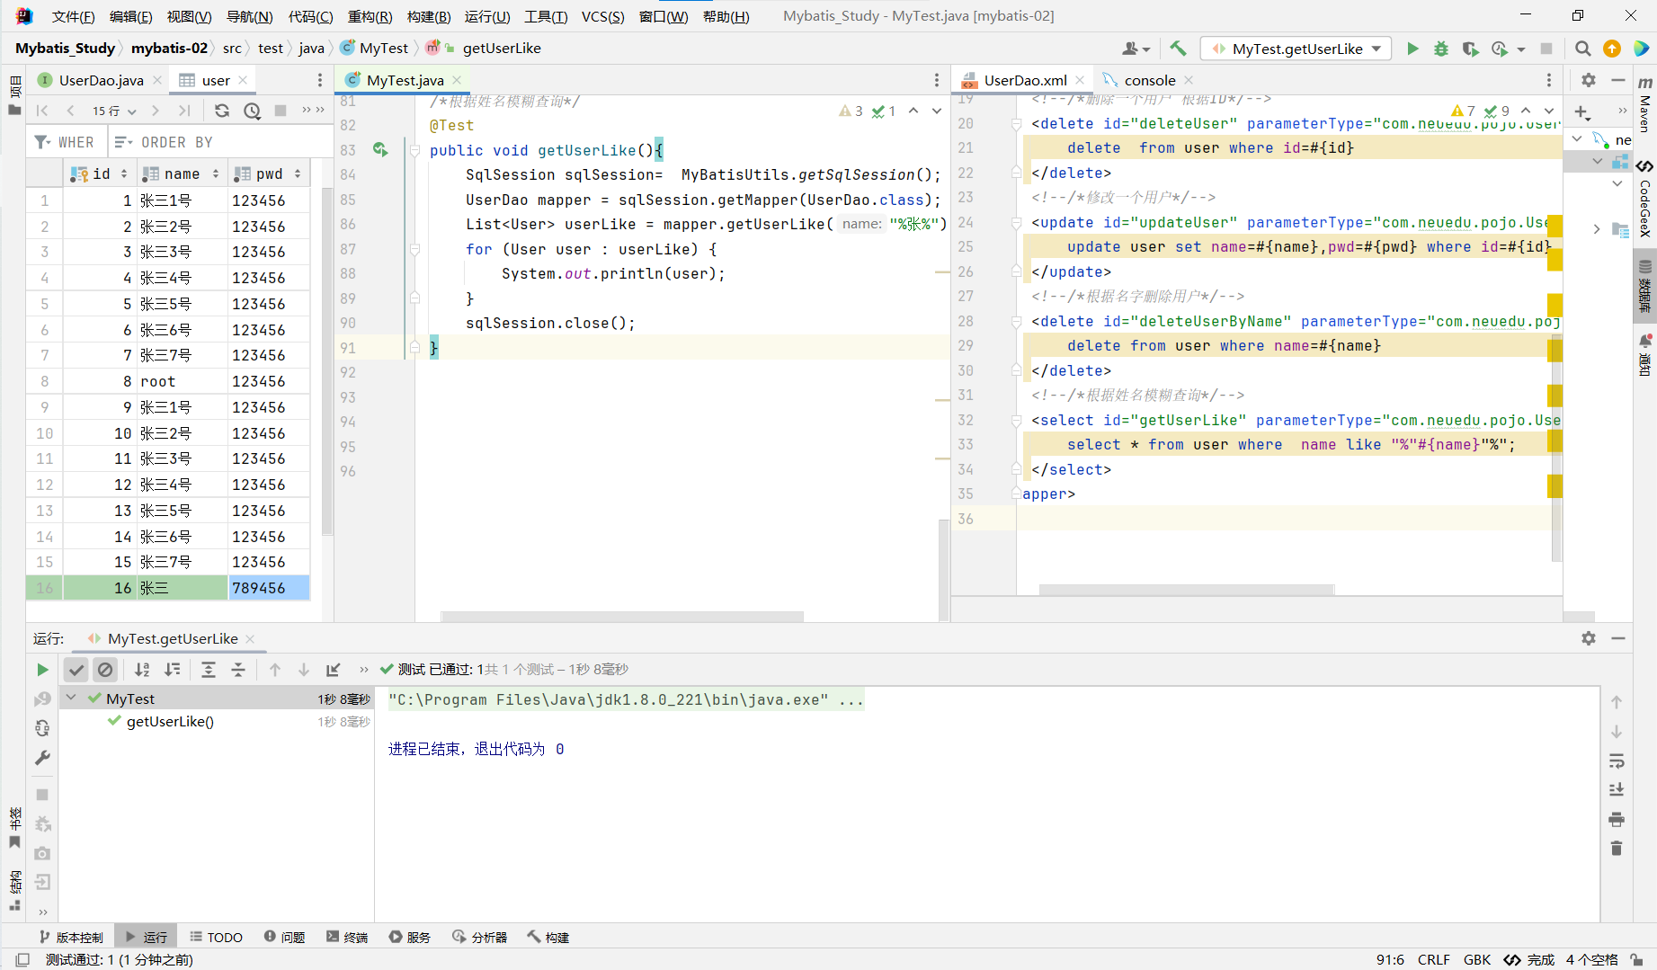Image resolution: width=1657 pixels, height=970 pixels.
Task: Build project with the hammer icon
Action: [1178, 49]
